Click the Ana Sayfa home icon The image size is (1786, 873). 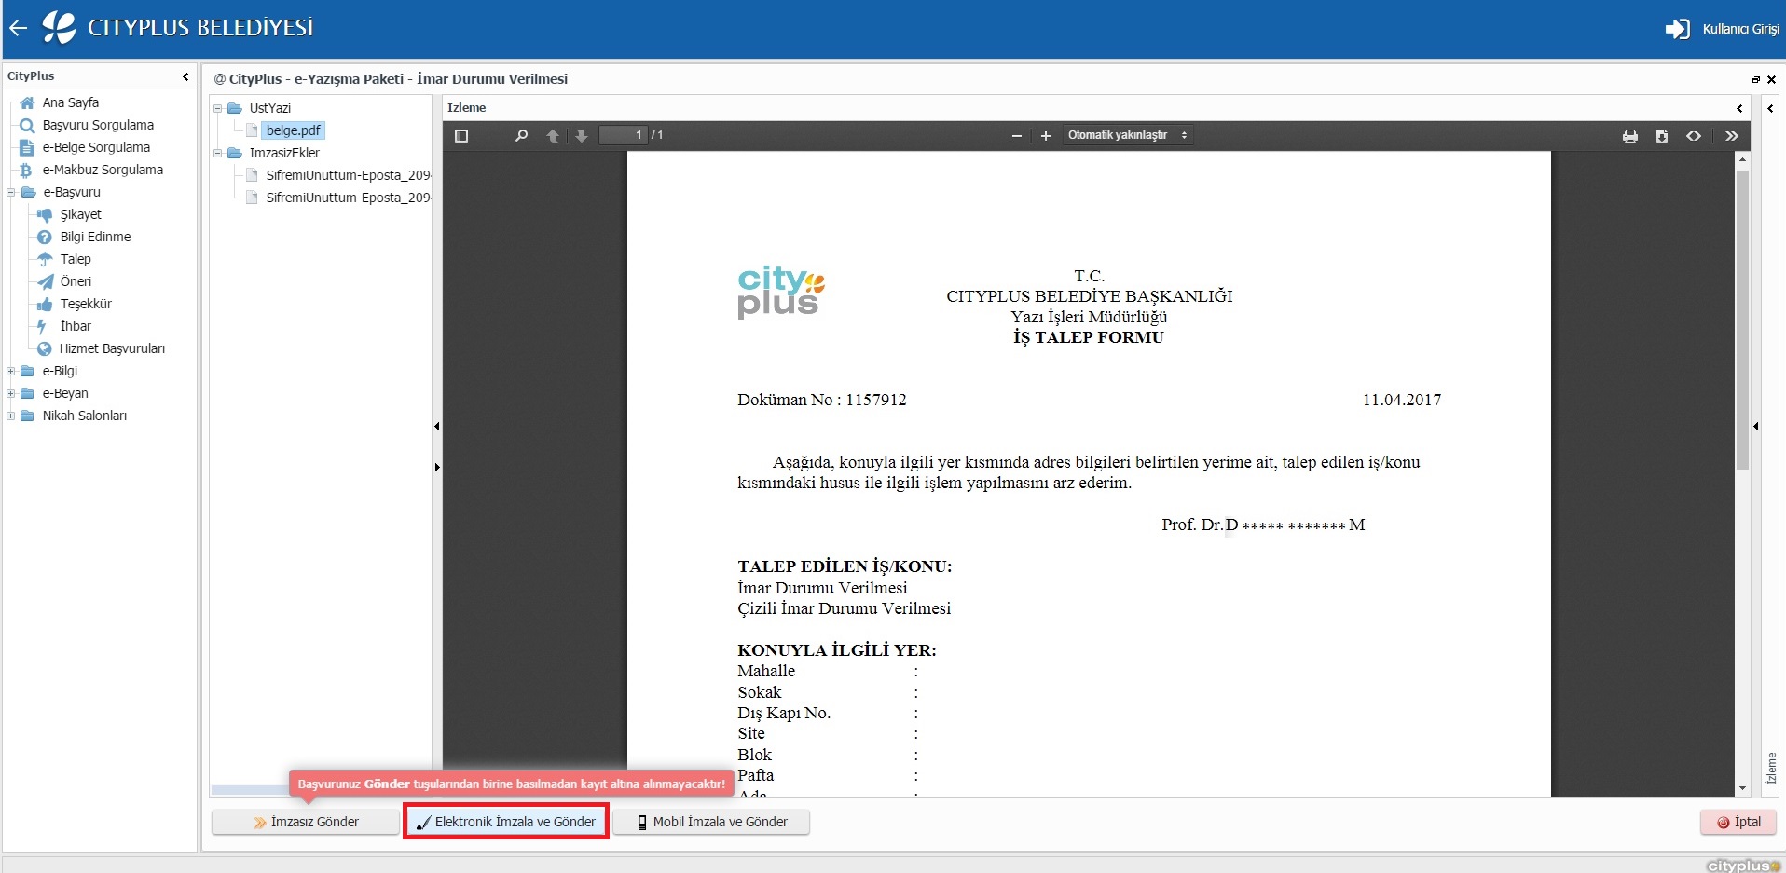coord(27,102)
